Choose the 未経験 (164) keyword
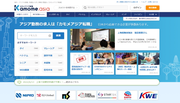Screen dimensions: 180x103 click(53, 63)
